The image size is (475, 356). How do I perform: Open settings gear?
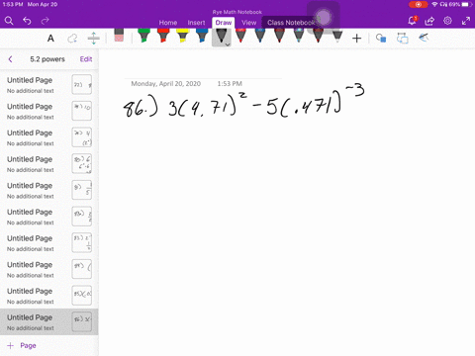point(447,21)
